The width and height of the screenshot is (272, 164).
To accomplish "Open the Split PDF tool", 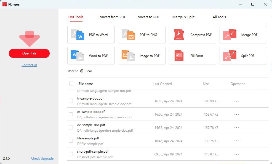I will coord(243,56).
